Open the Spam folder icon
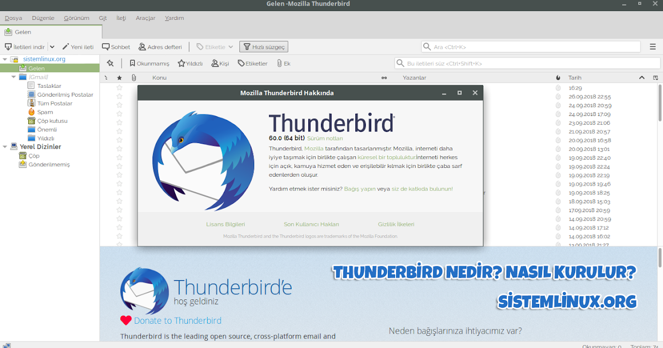 click(32, 112)
